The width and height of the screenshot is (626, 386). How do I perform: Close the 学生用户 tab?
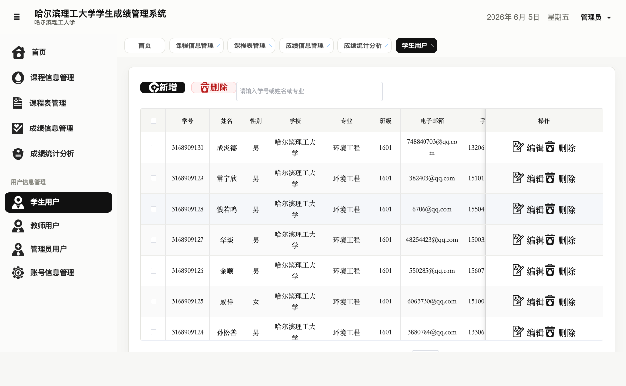432,45
